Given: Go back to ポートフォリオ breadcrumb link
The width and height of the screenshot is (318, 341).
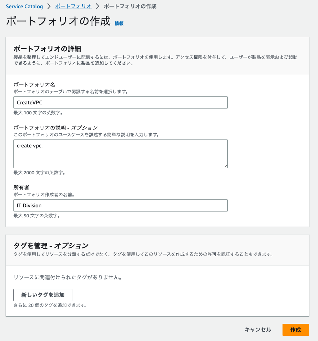Looking at the screenshot, I should coord(73,7).
